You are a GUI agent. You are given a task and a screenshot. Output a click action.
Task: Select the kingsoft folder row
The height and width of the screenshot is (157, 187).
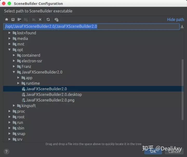click(93, 106)
